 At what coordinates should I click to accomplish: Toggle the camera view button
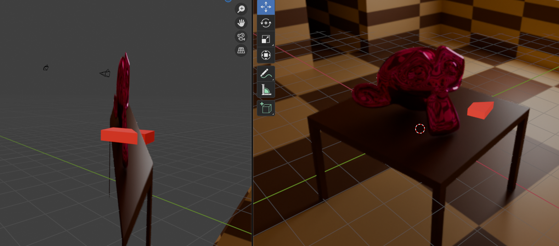click(x=241, y=37)
